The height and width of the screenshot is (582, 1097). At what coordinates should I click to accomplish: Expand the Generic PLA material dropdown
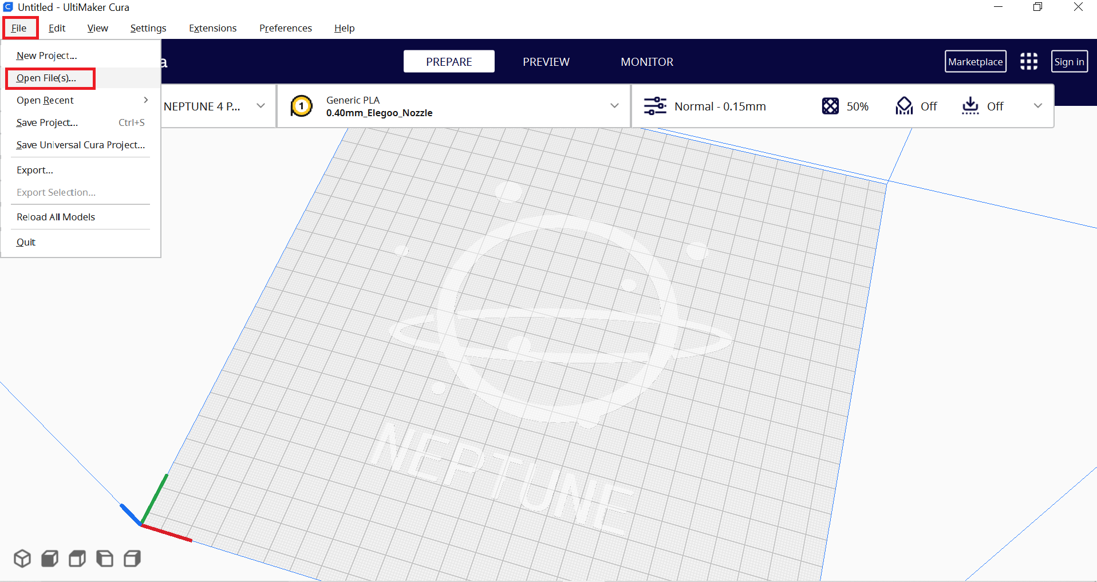coord(614,105)
